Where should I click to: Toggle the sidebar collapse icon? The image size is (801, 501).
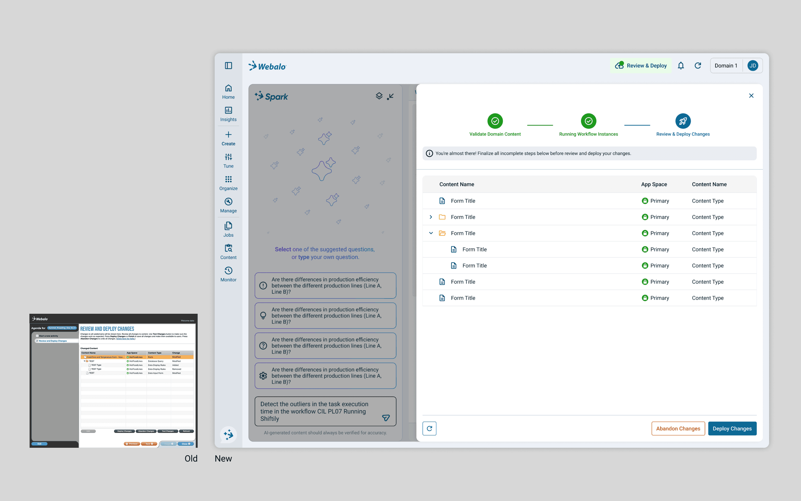click(228, 66)
